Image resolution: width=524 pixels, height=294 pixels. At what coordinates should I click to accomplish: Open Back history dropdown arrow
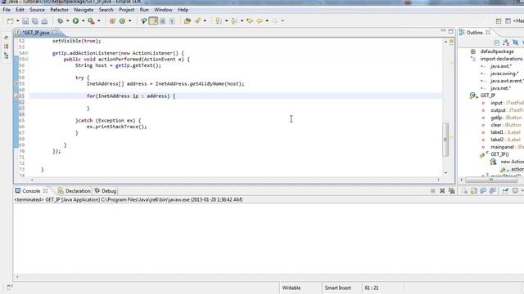(x=267, y=21)
